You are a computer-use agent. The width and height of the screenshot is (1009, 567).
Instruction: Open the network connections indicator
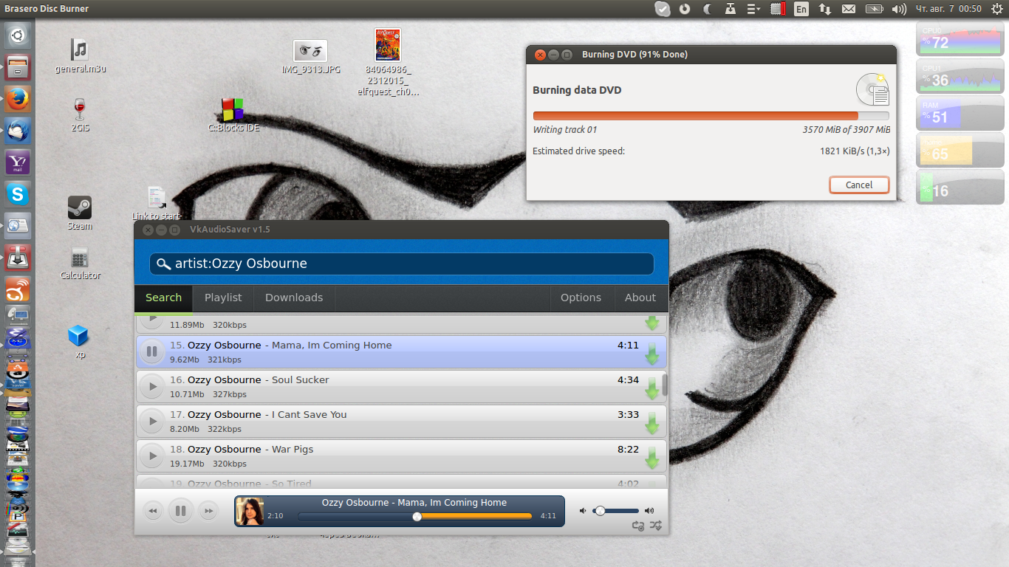pos(825,9)
